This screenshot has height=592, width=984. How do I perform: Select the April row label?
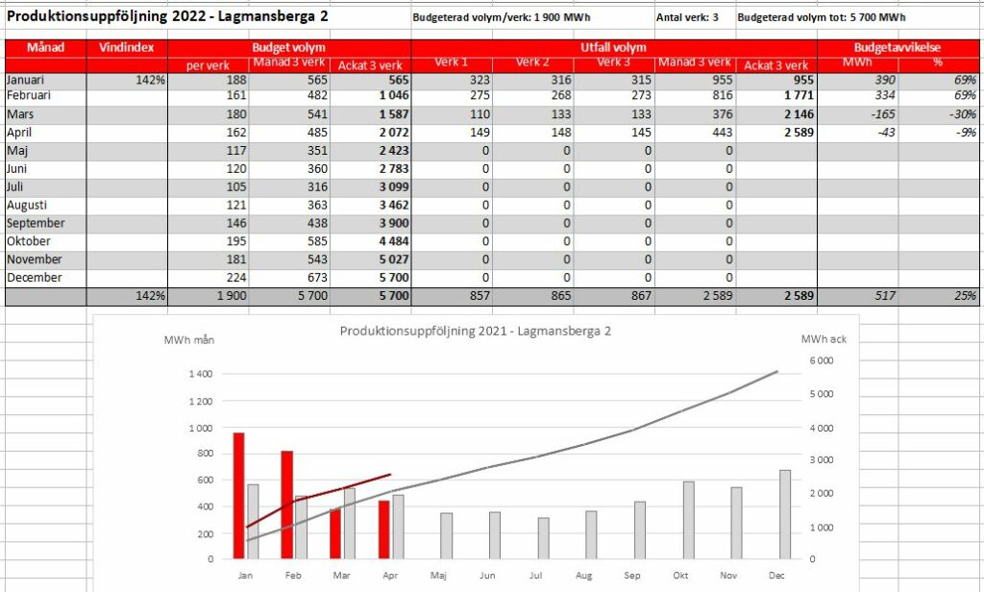click(19, 133)
